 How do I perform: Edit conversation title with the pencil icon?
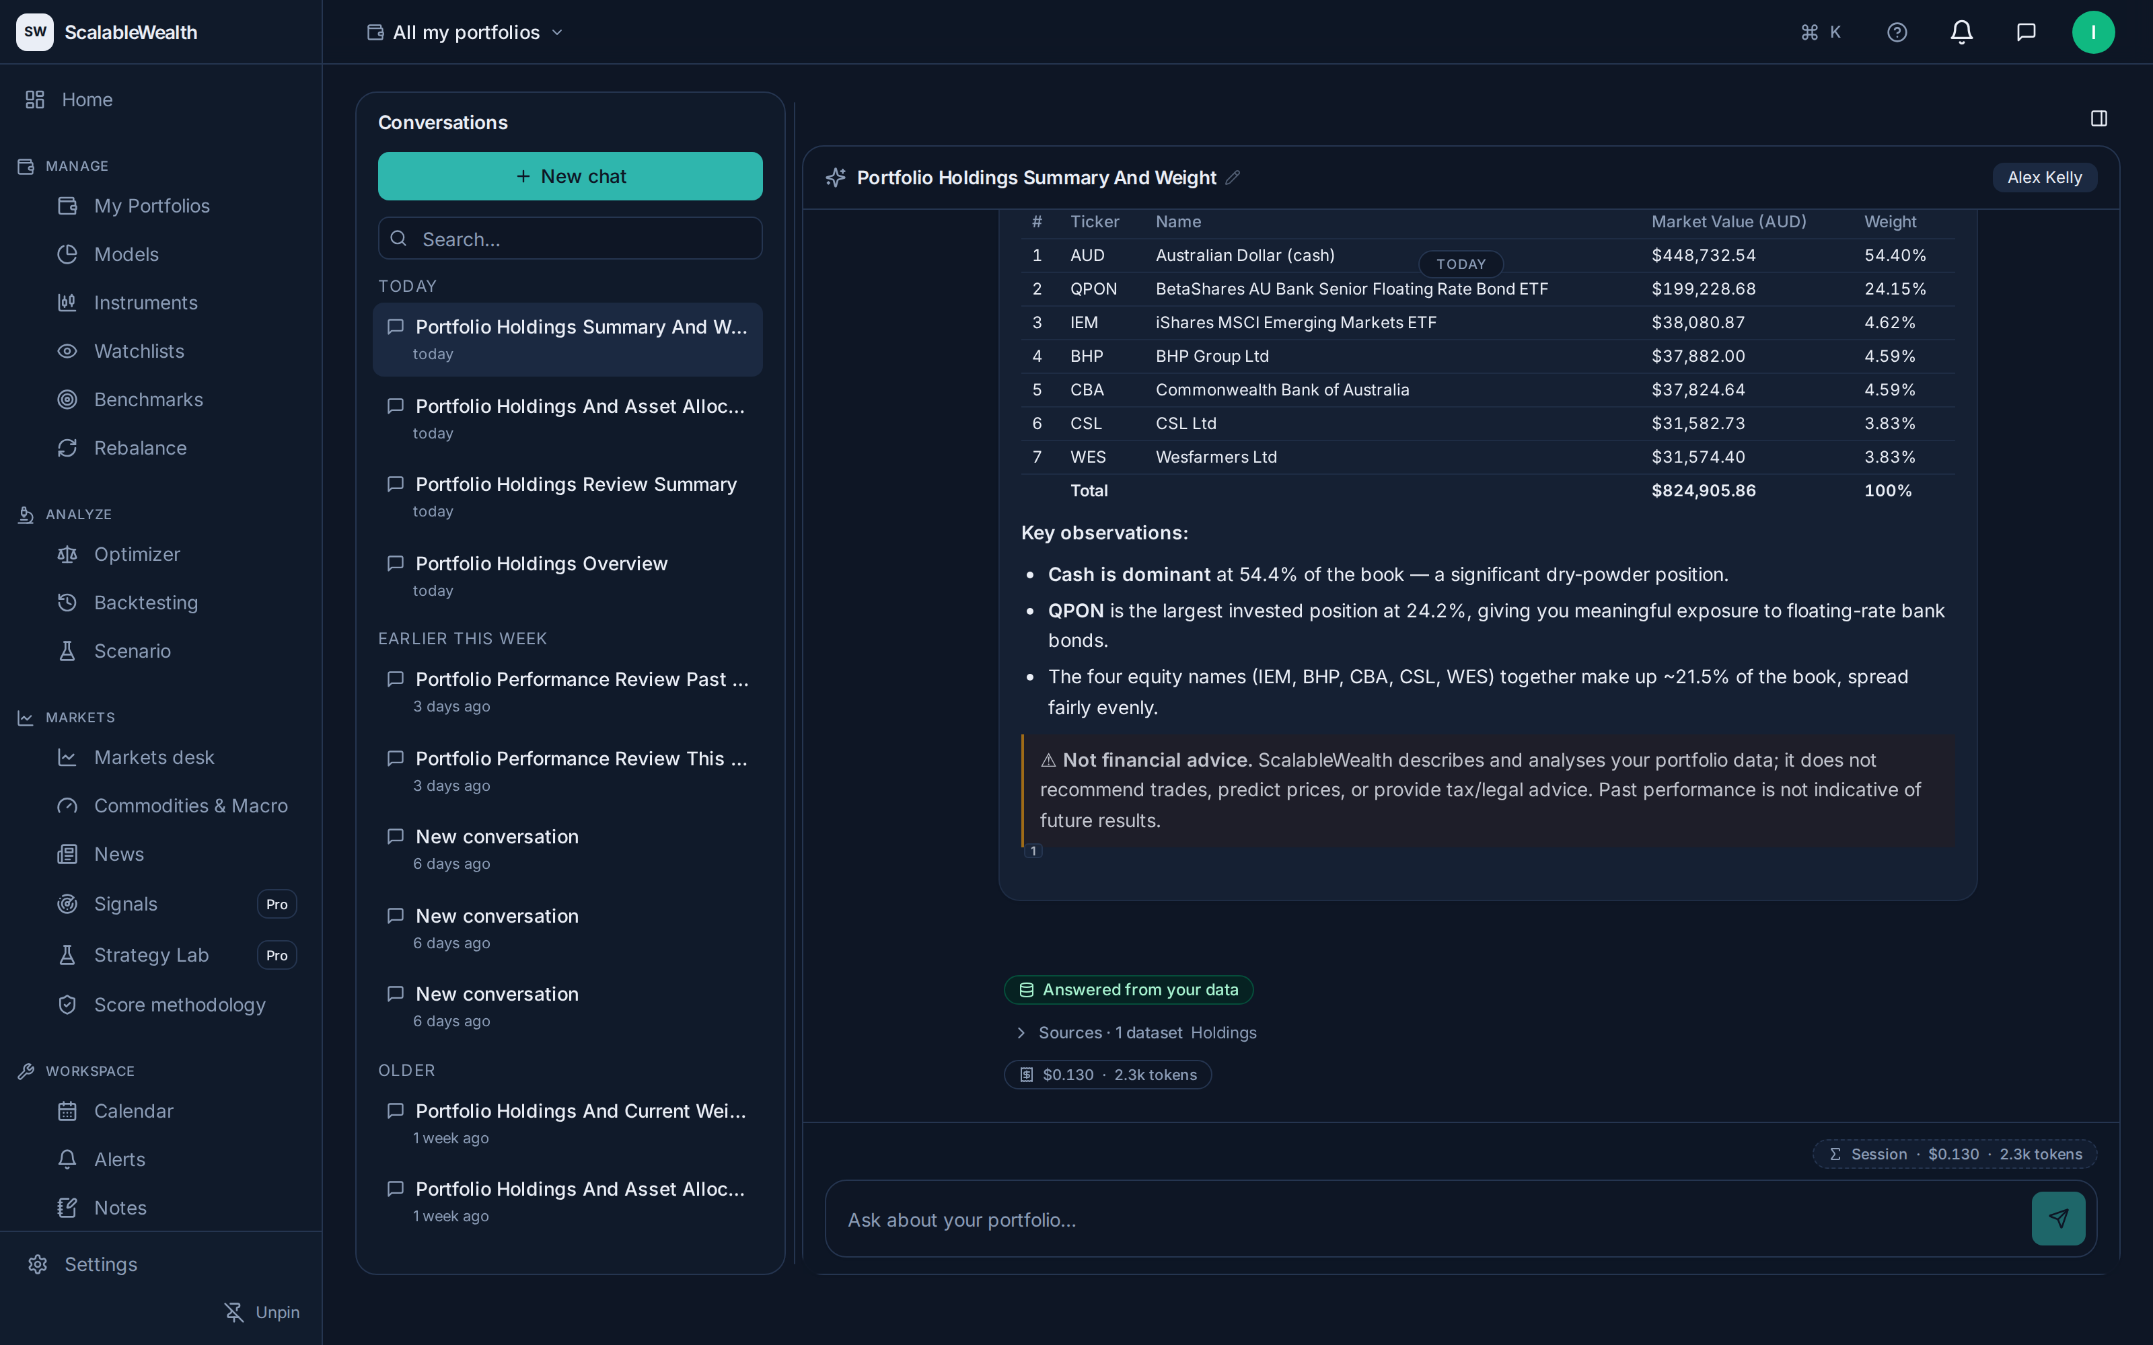[x=1232, y=177]
